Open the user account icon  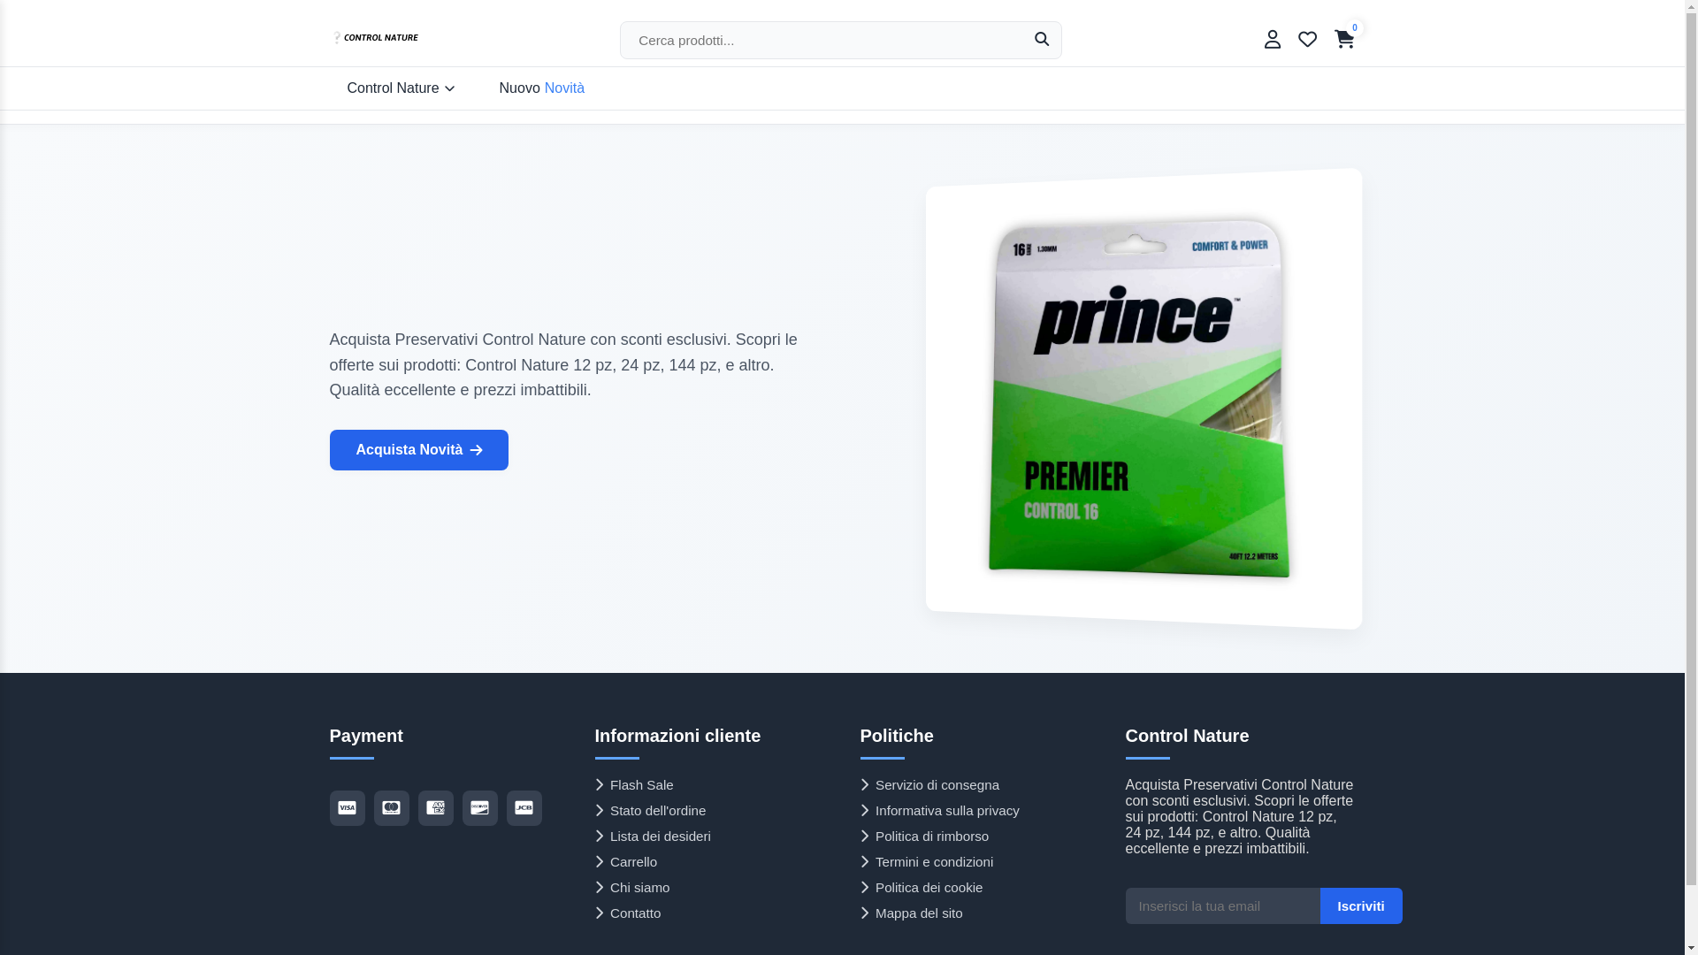point(1272,39)
